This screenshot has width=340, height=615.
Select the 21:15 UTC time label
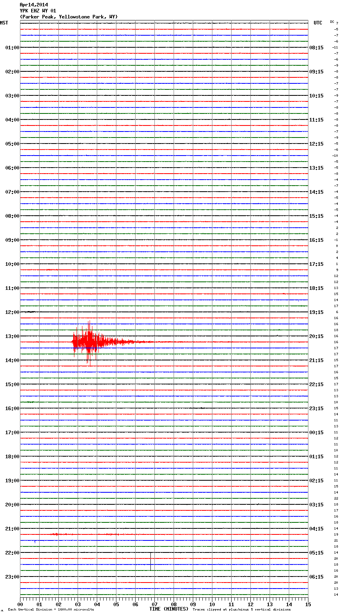point(316,360)
